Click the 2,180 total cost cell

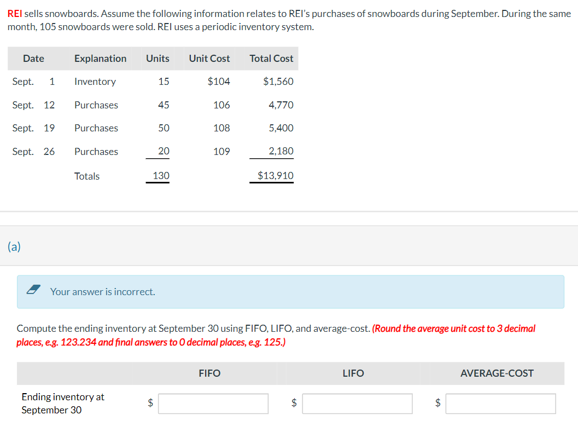[281, 151]
